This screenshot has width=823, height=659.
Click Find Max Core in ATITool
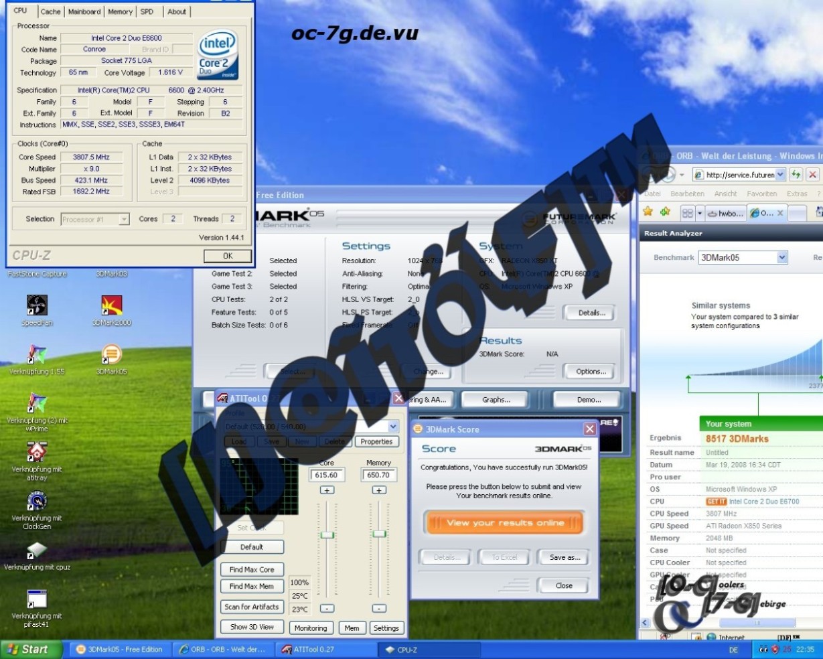click(x=252, y=569)
